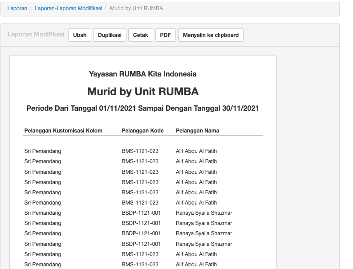Open the Laporan breadcrumb link
The width and height of the screenshot is (354, 269).
pos(17,8)
